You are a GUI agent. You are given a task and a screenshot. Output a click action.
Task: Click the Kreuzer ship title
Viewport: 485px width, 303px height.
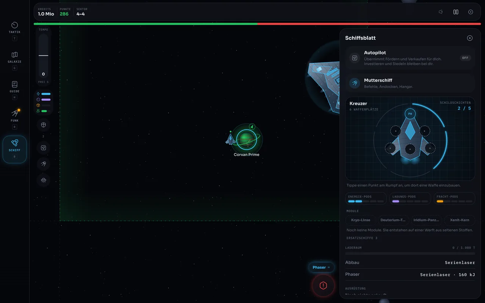(x=358, y=103)
